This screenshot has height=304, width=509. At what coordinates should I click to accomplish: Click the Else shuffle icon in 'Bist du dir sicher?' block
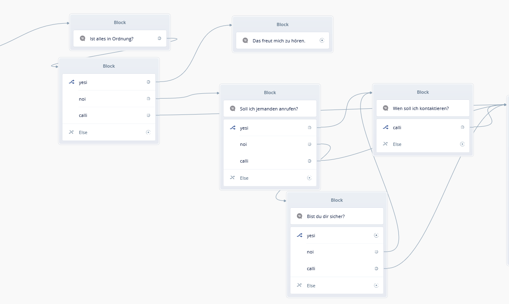(299, 285)
